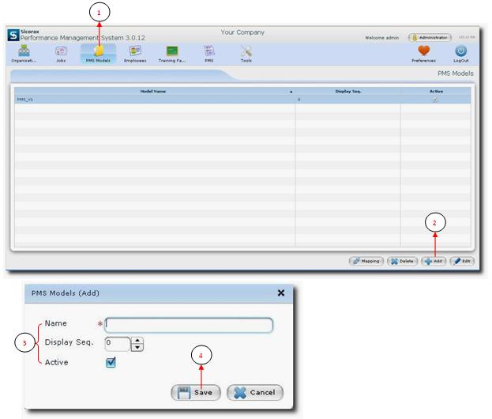This screenshot has height=419, width=492.
Task: Open the Training module icon
Action: pyautogui.click(x=171, y=52)
